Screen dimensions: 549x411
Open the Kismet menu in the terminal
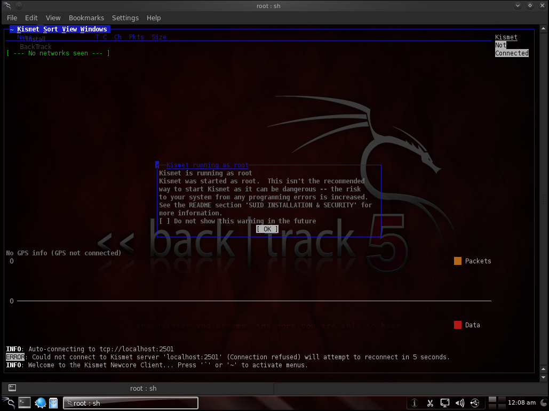[28, 29]
